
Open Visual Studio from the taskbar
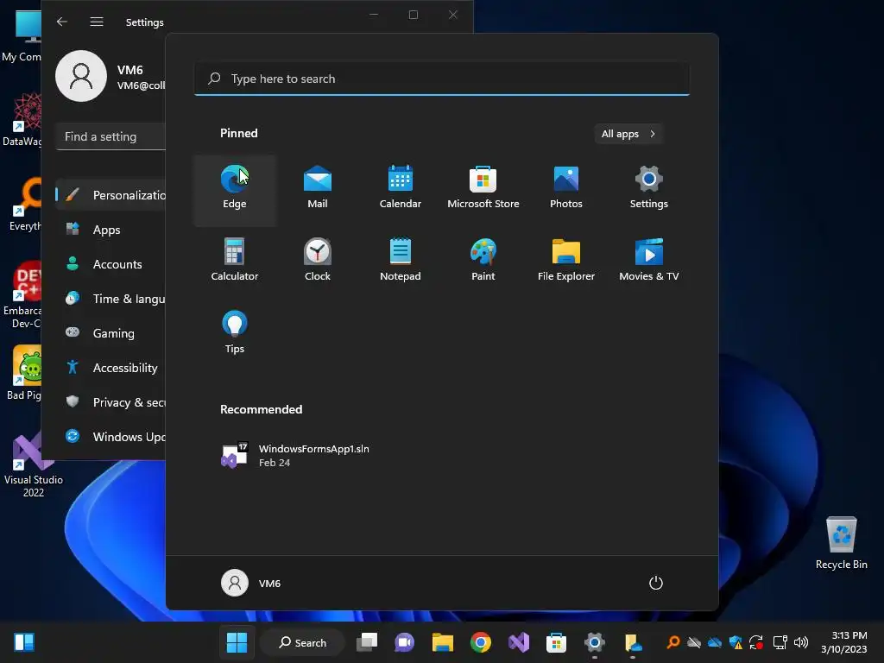point(519,642)
